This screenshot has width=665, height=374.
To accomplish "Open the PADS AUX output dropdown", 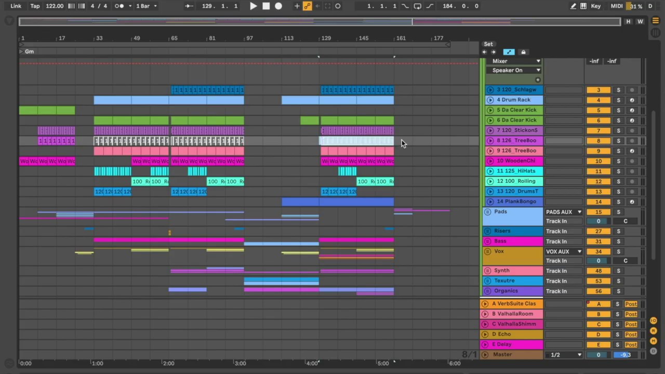I will pyautogui.click(x=564, y=212).
